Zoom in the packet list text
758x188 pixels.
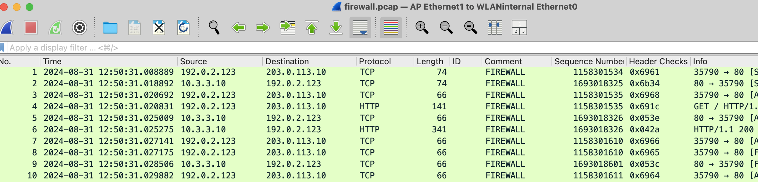pos(422,27)
